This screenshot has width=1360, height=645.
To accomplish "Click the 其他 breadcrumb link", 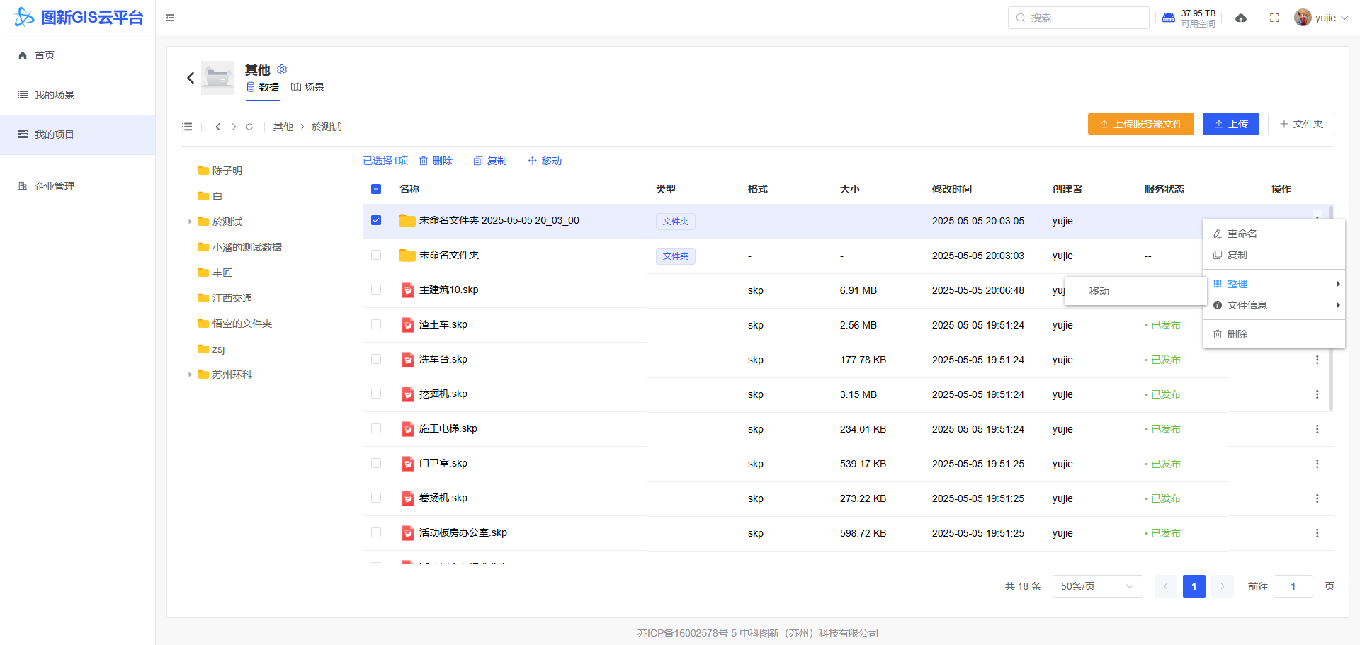I will [x=283, y=127].
